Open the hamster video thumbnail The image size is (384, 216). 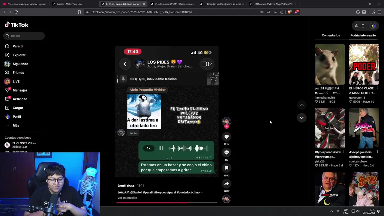click(x=330, y=64)
